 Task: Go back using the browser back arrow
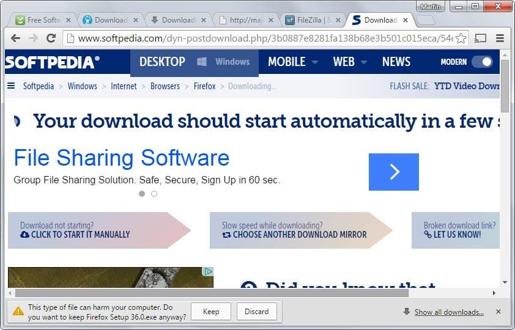pos(15,38)
